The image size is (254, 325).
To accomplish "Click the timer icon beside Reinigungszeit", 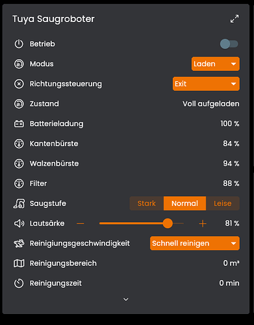I will coord(19,283).
